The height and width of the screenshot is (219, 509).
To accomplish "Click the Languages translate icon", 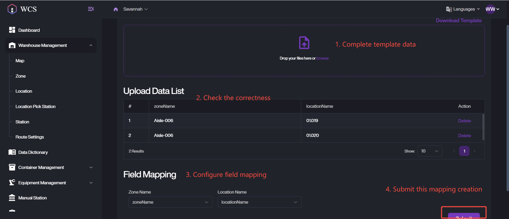I will pos(449,9).
